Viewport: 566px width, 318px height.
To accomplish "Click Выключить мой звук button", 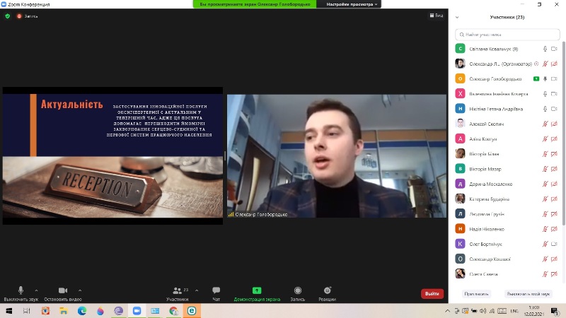I will tap(529, 294).
